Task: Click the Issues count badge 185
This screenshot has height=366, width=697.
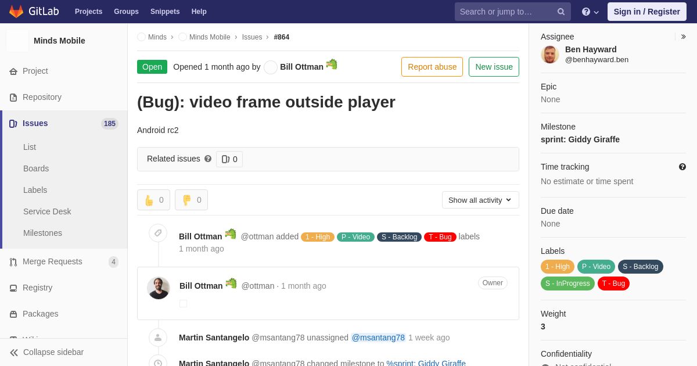Action: click(110, 124)
